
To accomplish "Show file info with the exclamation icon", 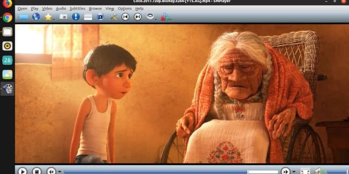I will point(75,17).
